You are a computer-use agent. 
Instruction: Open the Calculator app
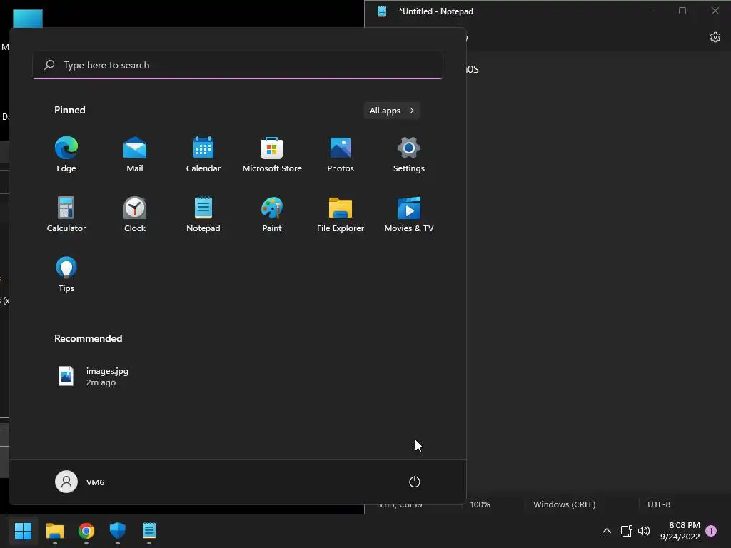pyautogui.click(x=66, y=214)
